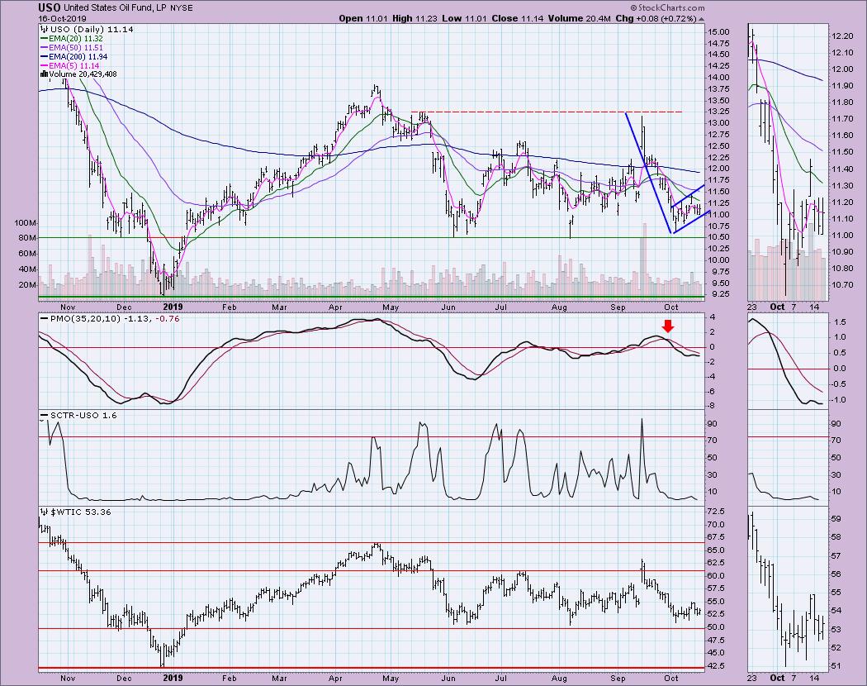This screenshot has height=686, width=867.
Task: Click the 20M volume axis label
Action: [x=27, y=285]
